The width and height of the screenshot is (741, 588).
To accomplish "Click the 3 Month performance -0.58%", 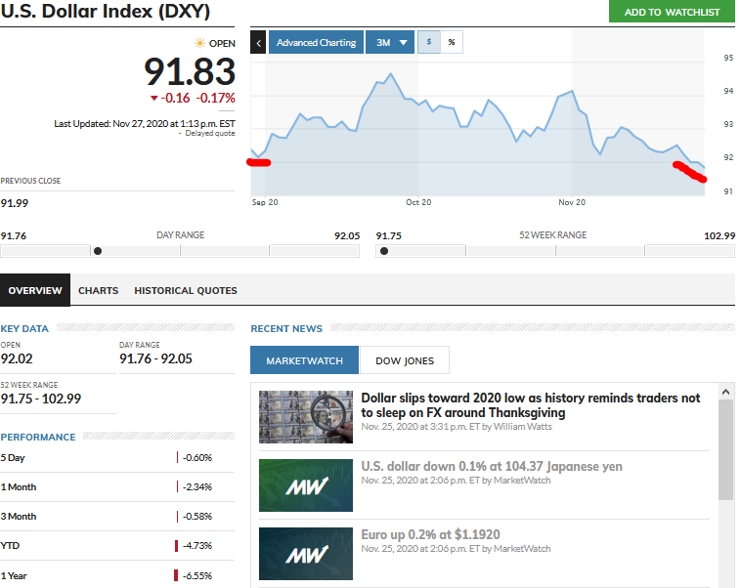I will (x=197, y=517).
